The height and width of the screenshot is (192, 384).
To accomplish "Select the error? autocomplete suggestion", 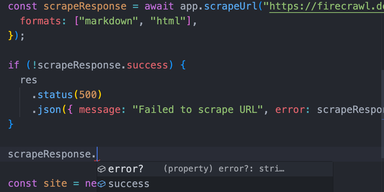I will point(126,169).
